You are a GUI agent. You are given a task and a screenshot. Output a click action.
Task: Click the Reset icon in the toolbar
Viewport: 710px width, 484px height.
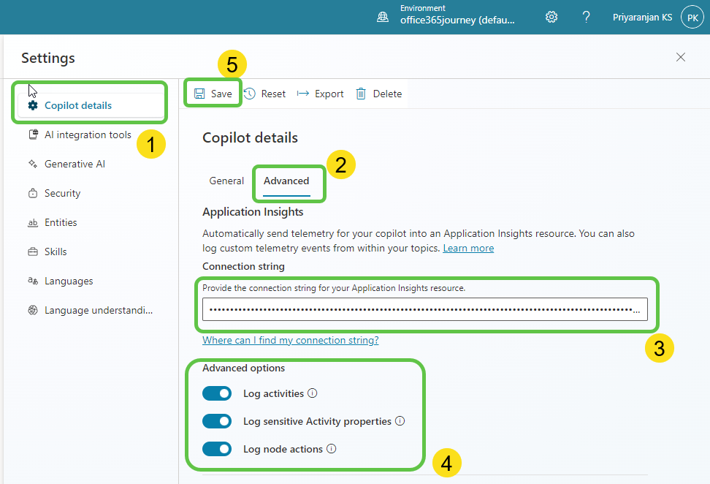(249, 93)
